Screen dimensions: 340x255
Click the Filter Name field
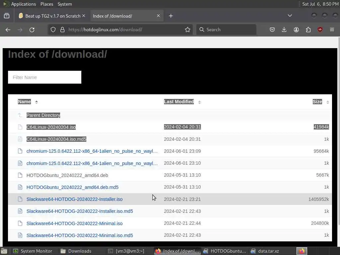[x=45, y=77]
